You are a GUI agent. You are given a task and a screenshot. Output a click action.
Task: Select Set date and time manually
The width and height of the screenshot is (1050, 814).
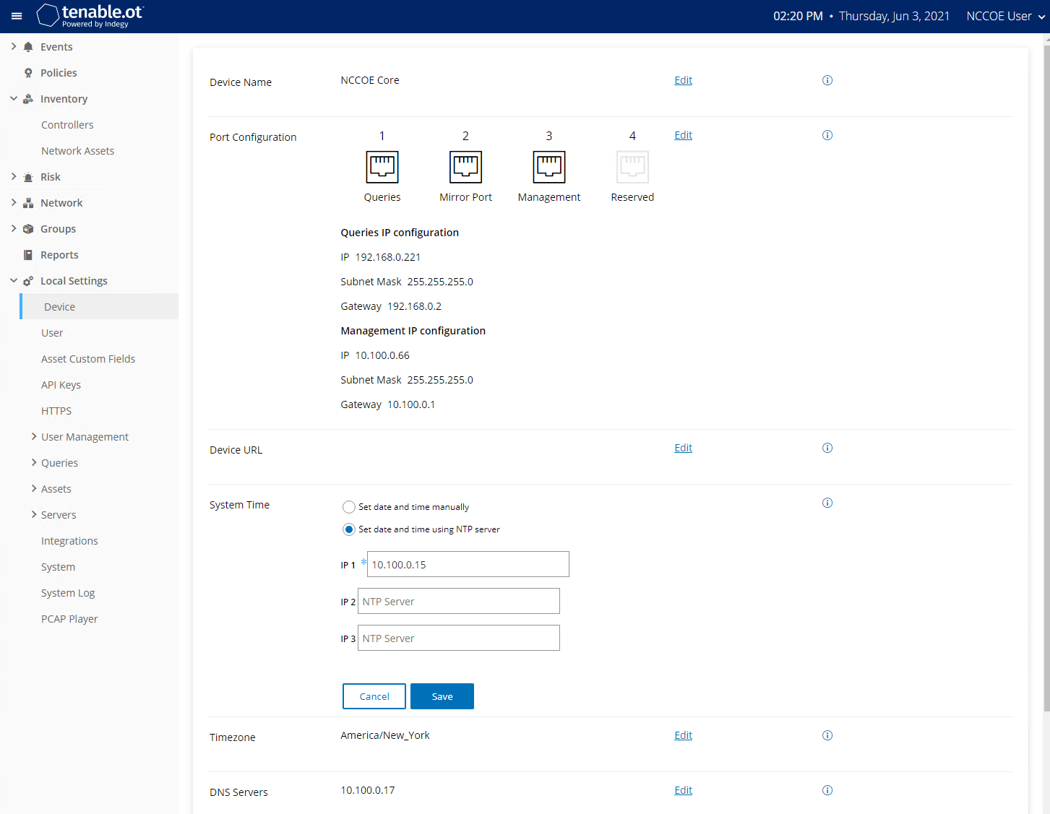pos(349,507)
